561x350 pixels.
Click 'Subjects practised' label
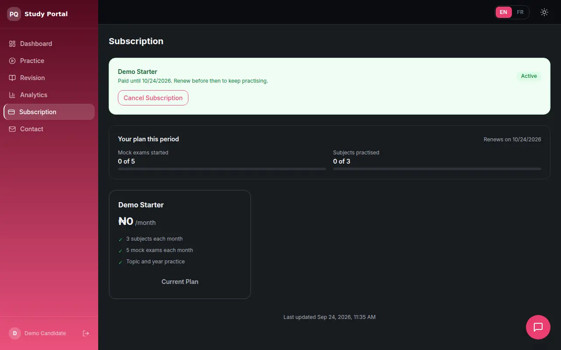pos(356,153)
